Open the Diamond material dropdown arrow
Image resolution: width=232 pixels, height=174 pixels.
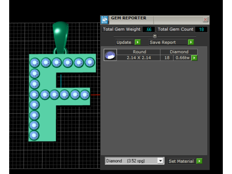[160, 160]
